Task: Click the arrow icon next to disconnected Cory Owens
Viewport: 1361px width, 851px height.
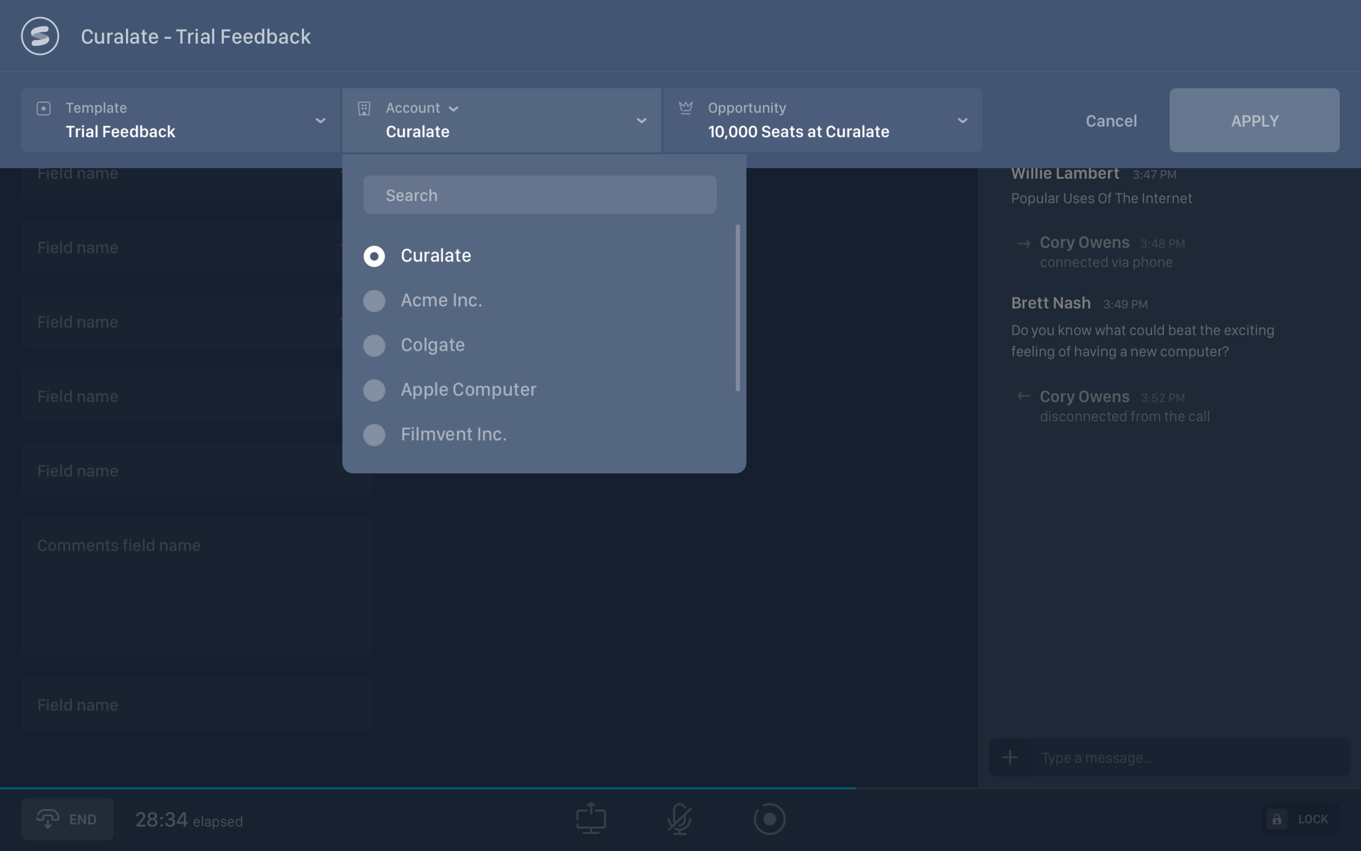Action: 1023,396
